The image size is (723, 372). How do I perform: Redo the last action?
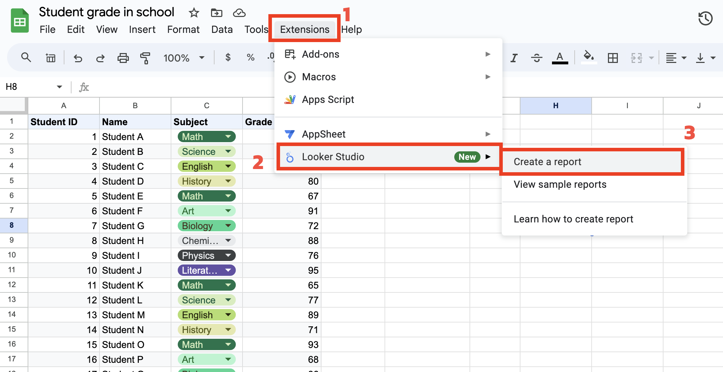click(x=100, y=57)
